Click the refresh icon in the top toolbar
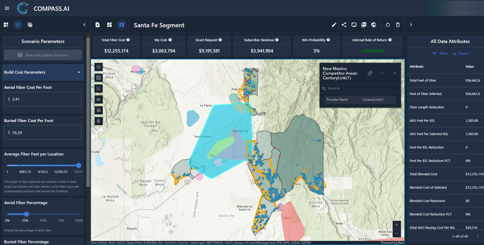This screenshot has height=245, width=484. pyautogui.click(x=388, y=25)
